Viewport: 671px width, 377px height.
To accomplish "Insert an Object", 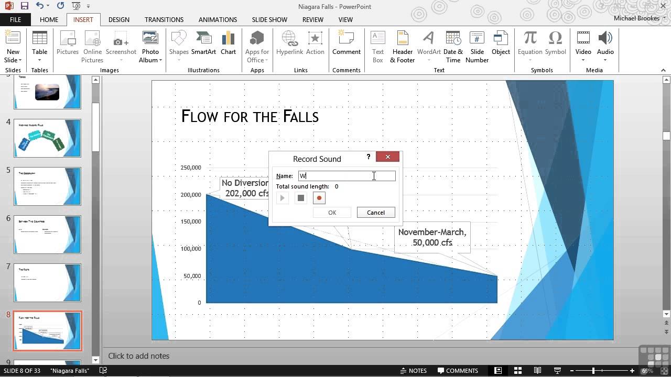I will 501,43.
